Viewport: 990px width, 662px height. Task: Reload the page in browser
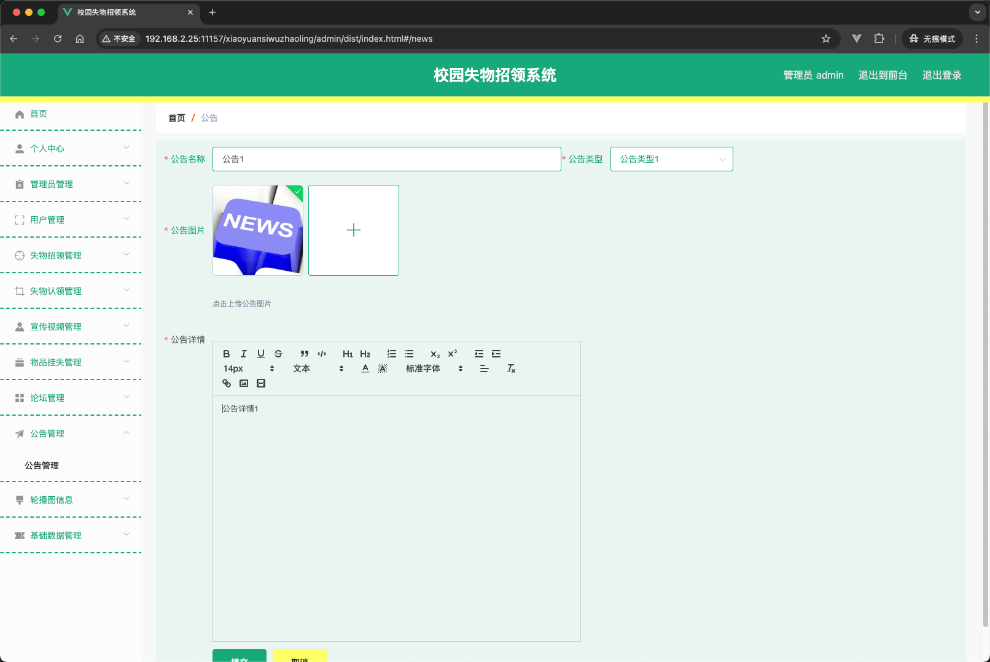pos(58,39)
